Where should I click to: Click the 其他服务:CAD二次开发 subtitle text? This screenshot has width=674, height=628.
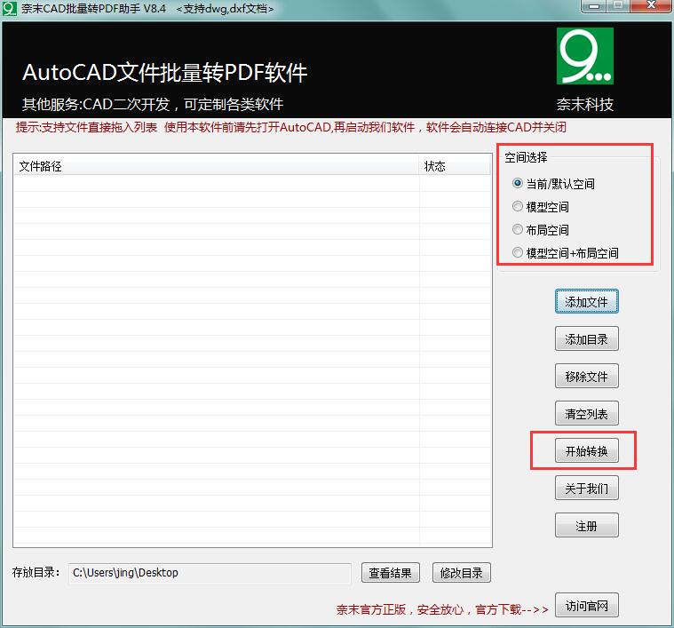coord(153,104)
